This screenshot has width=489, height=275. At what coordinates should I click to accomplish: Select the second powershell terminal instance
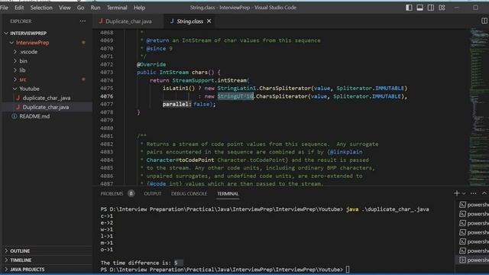[x=474, y=214]
